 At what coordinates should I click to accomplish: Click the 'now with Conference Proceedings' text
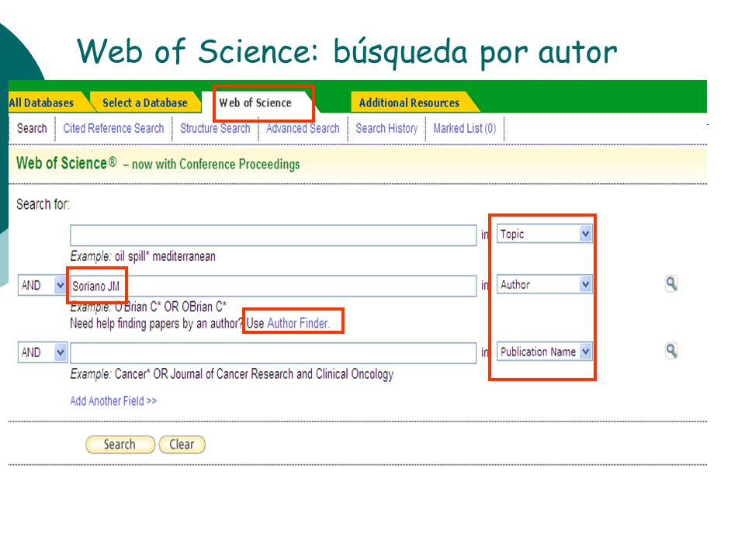click(216, 164)
